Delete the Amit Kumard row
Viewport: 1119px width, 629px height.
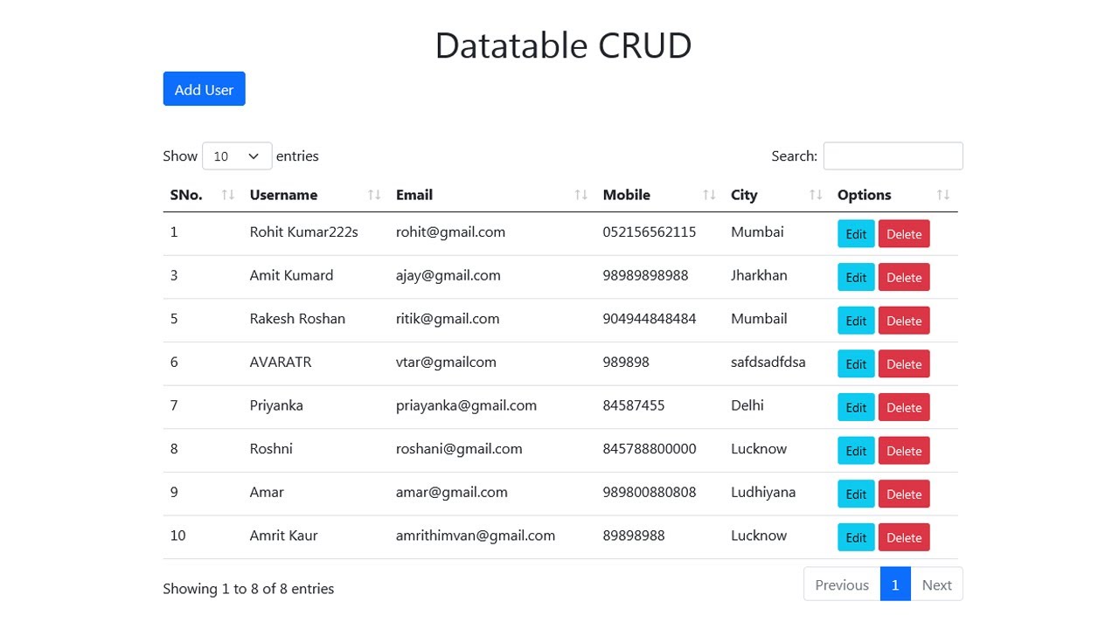pyautogui.click(x=904, y=278)
